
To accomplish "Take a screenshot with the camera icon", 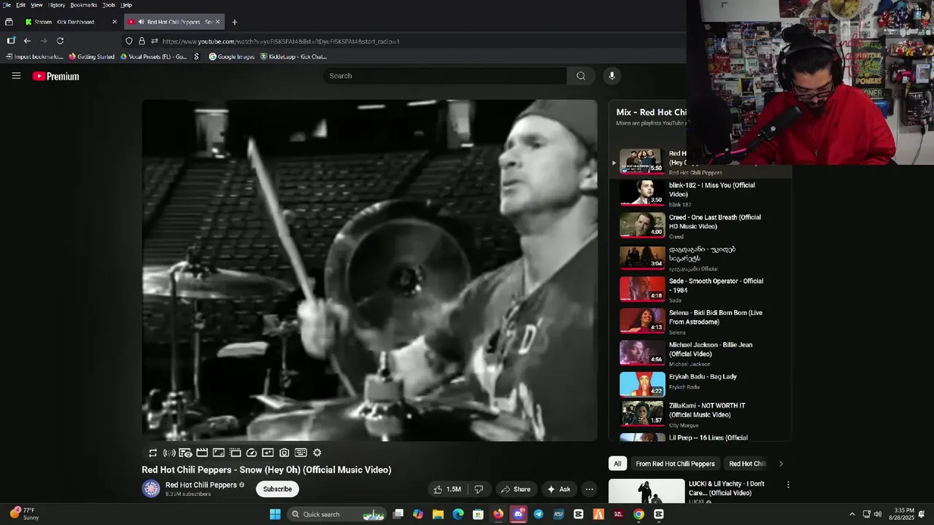I will coord(285,453).
